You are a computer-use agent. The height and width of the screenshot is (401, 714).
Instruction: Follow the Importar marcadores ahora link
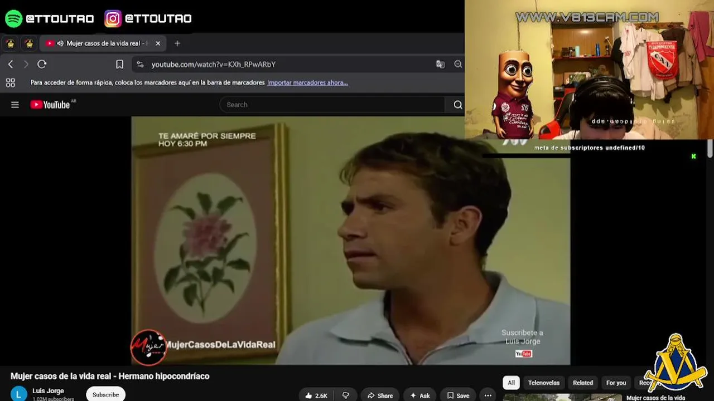point(307,83)
